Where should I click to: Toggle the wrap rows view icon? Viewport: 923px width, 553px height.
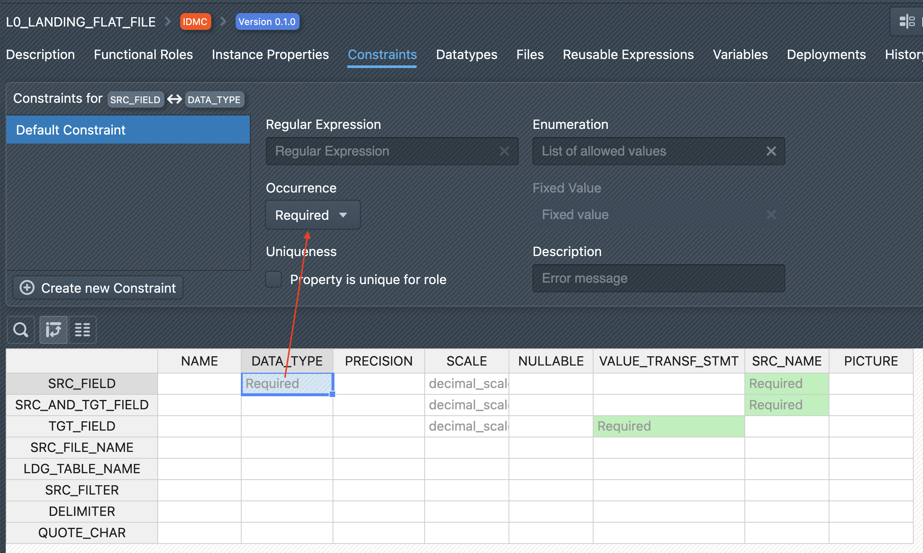(x=53, y=330)
